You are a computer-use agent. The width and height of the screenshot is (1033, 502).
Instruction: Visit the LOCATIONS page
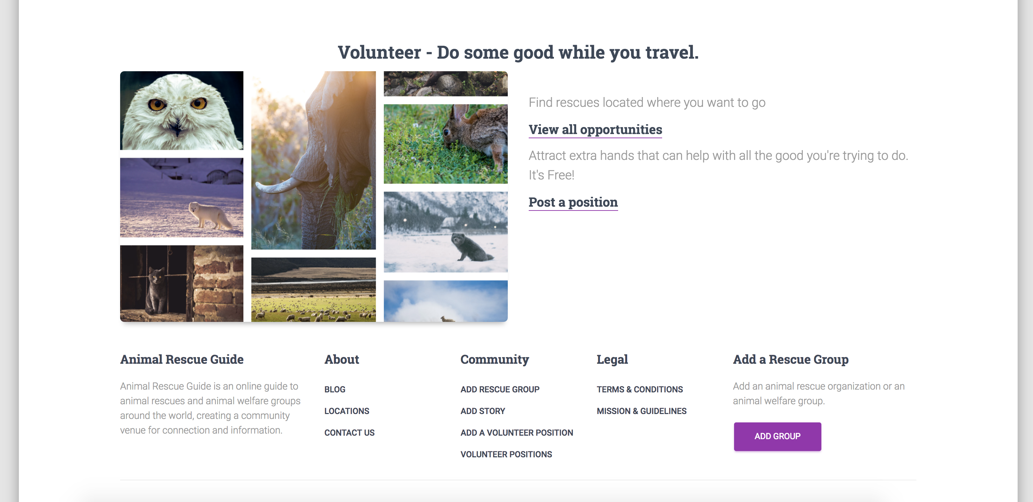click(x=346, y=411)
